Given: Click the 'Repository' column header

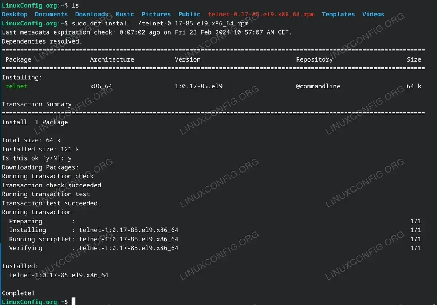Looking at the screenshot, I should [314, 59].
